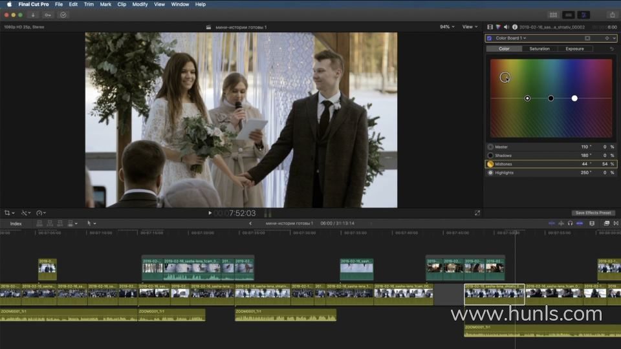Click the import media down-arrow icon
The width and height of the screenshot is (621, 349).
33,15
